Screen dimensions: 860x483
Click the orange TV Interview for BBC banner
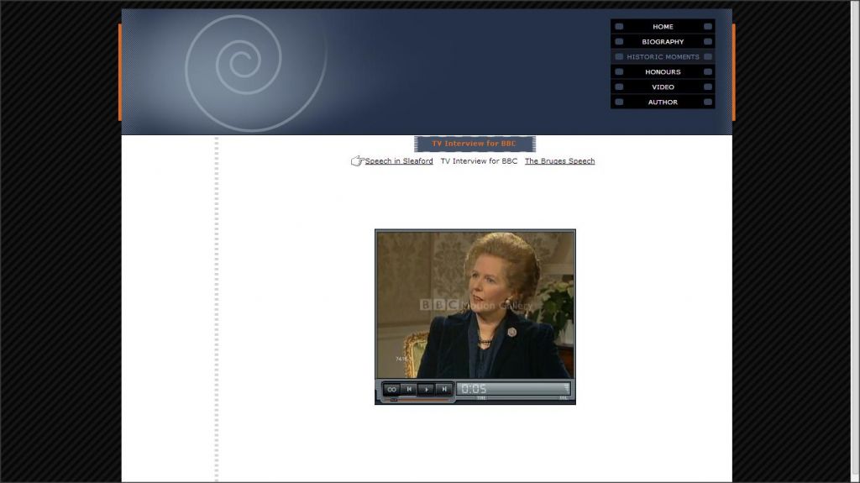pos(474,144)
